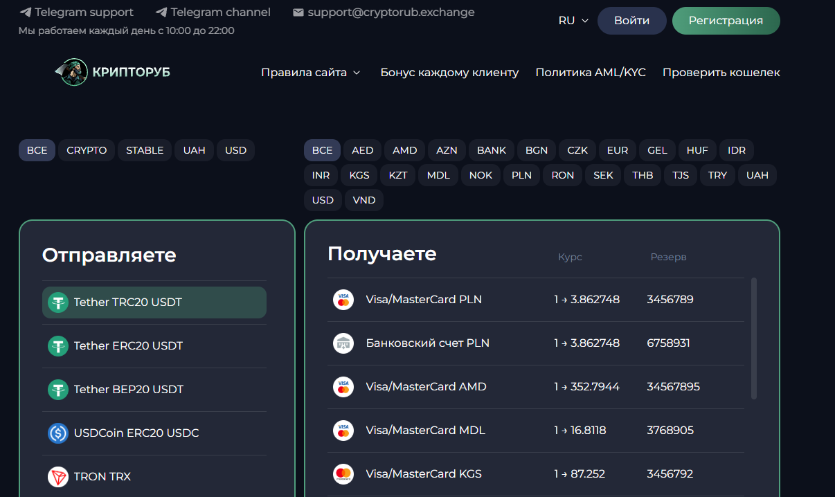
Task: Click the TRON TRX coin icon
Action: [58, 476]
